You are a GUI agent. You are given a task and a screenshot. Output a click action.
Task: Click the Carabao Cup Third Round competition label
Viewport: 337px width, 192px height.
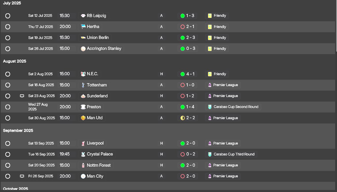point(234,154)
